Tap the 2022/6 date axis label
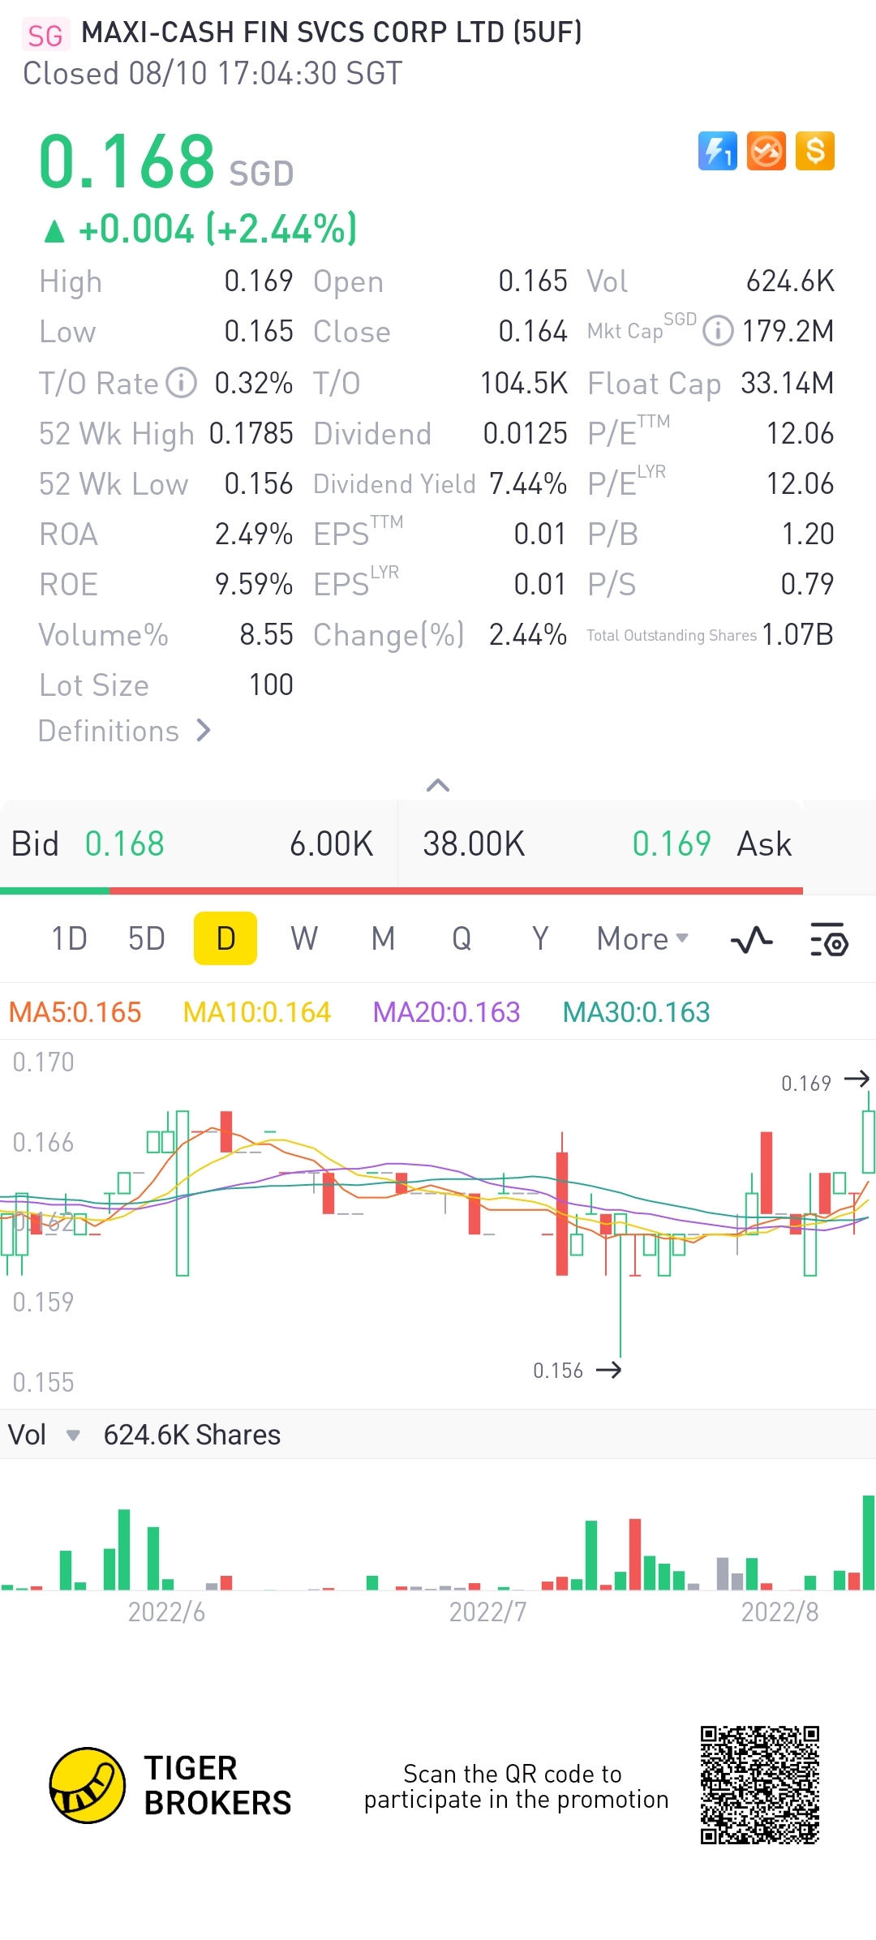 (166, 1612)
